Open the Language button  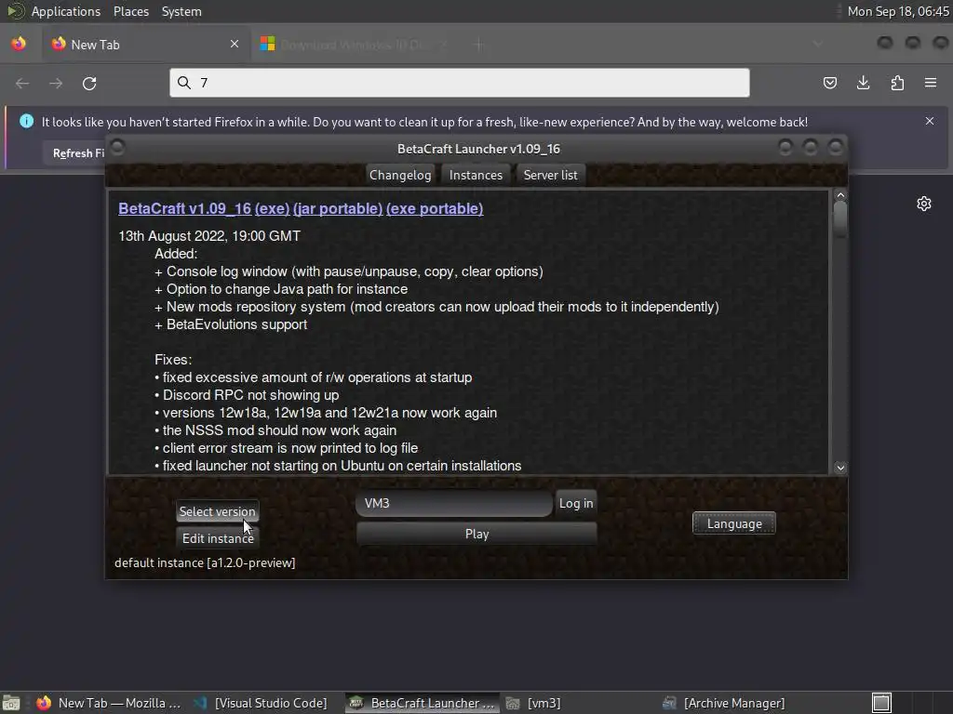734,523
